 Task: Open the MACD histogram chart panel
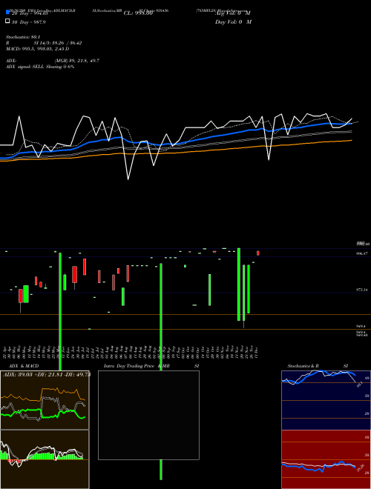pyautogui.click(x=45, y=459)
